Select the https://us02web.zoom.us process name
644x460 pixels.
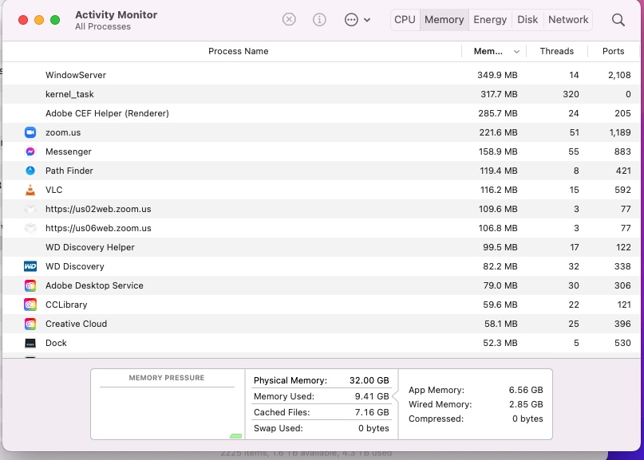pos(98,210)
